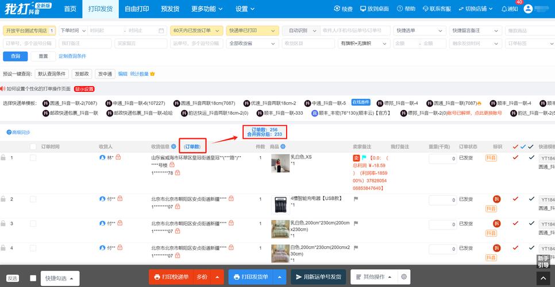The image size is (555, 287).
Task: Check the order row 1 checkbox
Action: click(33, 158)
